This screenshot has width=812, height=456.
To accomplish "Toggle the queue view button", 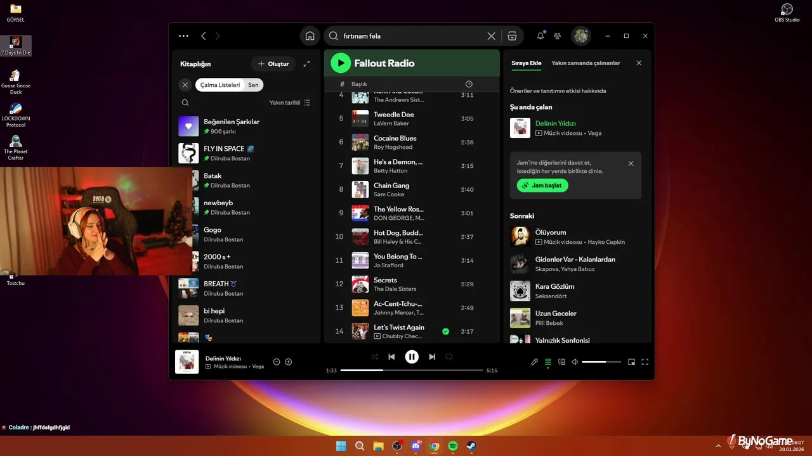I will point(548,362).
